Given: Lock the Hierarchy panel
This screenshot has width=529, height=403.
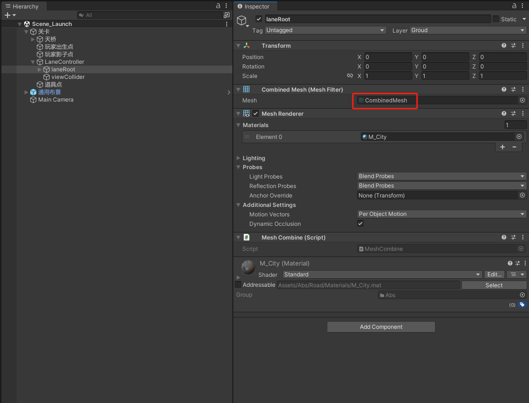Looking at the screenshot, I should (218, 6).
